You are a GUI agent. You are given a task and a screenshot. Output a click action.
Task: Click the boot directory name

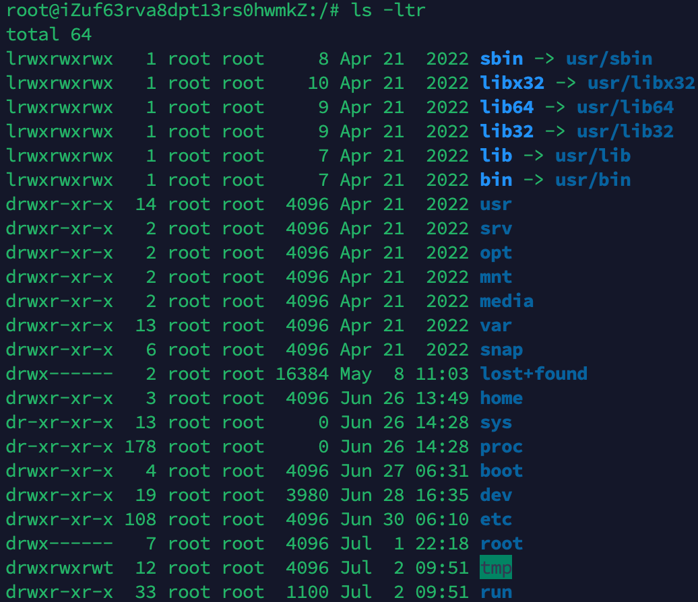tap(501, 471)
